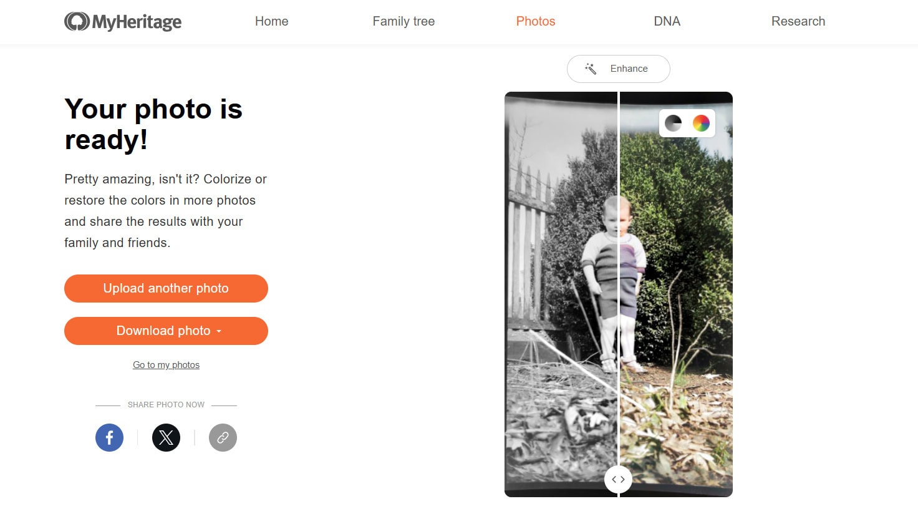Open the Home menu
The height and width of the screenshot is (529, 918).
pyautogui.click(x=271, y=21)
